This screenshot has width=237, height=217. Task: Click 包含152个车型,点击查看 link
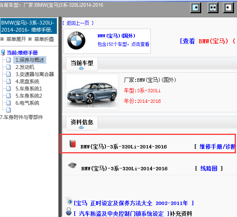(x=123, y=44)
